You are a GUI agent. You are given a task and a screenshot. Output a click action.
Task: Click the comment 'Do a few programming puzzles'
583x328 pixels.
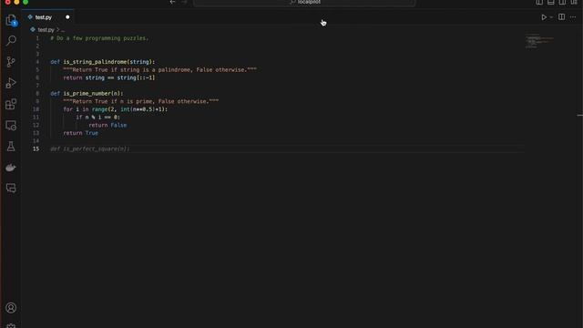[99, 38]
